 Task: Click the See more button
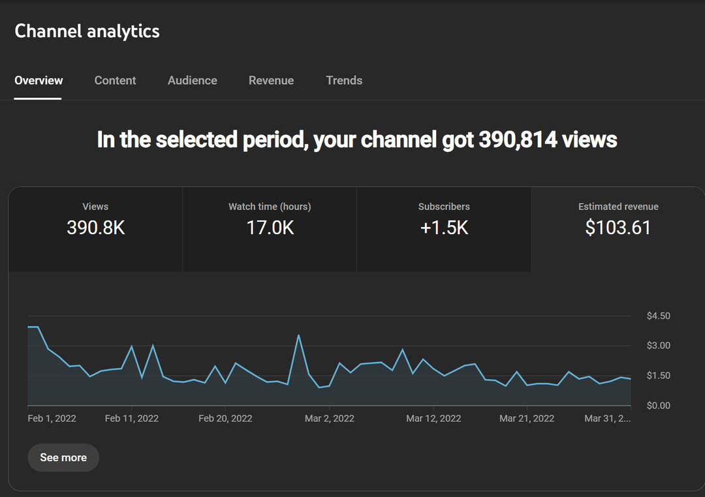(63, 457)
